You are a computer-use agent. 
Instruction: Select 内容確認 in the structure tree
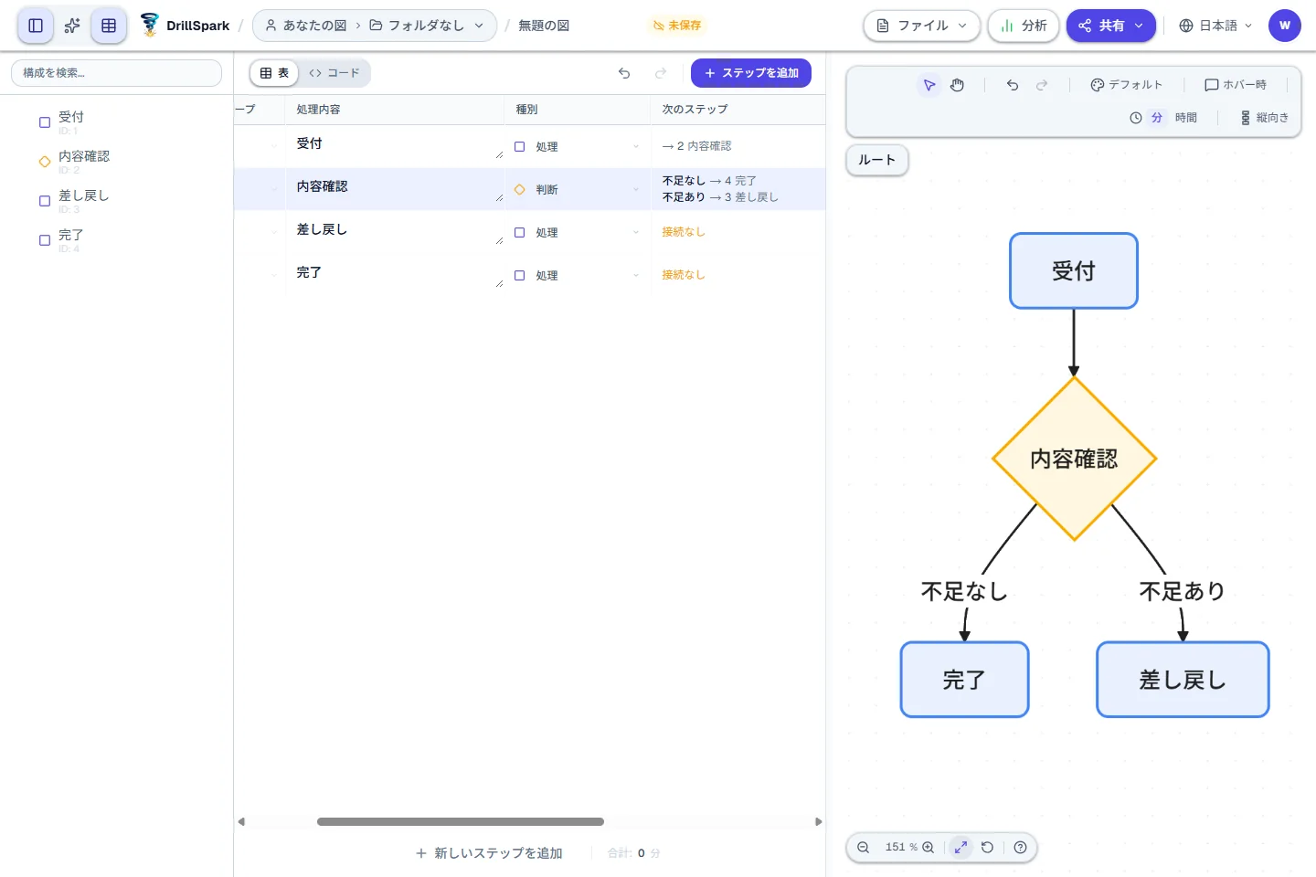coord(83,157)
